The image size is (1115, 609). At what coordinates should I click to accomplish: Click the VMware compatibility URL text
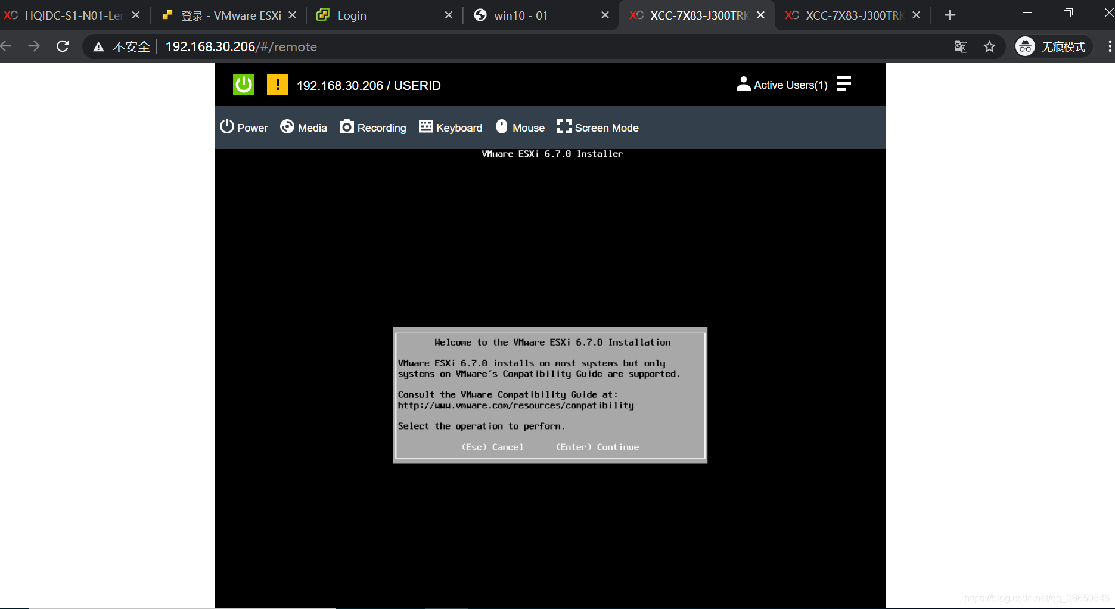516,405
